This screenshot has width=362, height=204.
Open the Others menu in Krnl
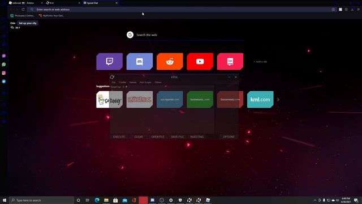tap(158, 82)
